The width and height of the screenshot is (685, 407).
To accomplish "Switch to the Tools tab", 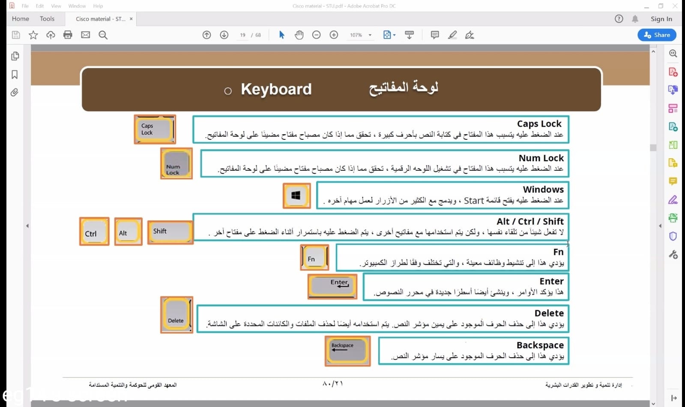I will pos(47,19).
